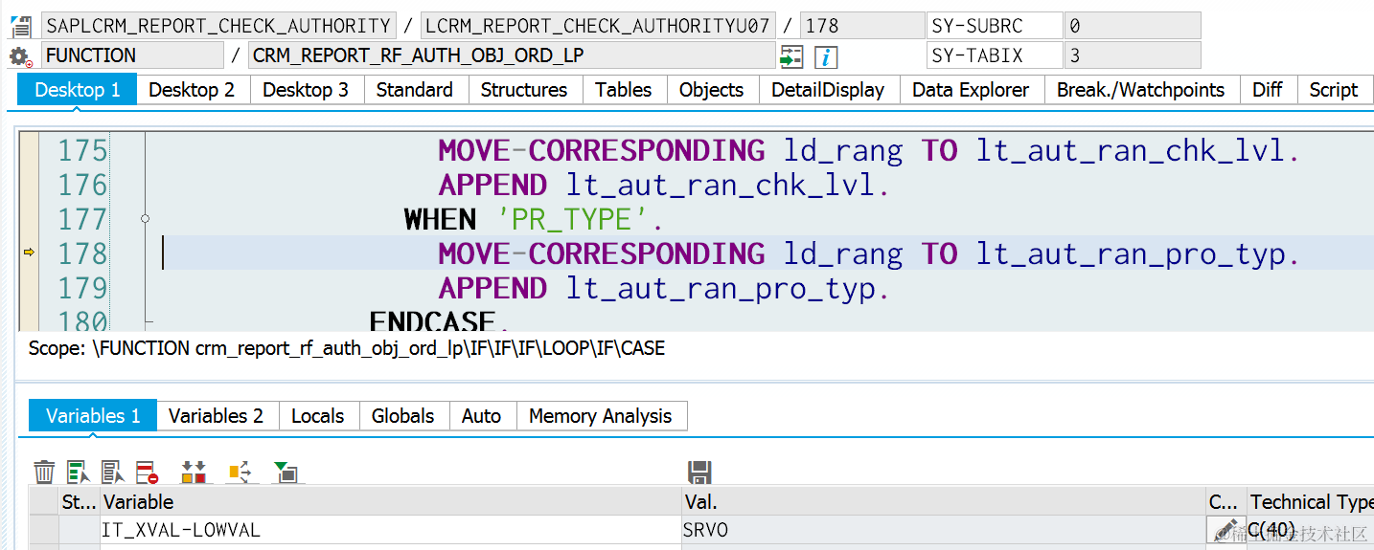
Task: Click the CRM_REPORT_RF_AUTH_OBJ_ORD_LP field
Action: tap(512, 55)
